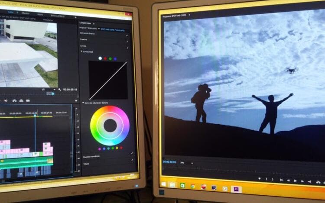Open the Program monitor panel menu icon
Screen dimensions: 325x203
point(189,15)
